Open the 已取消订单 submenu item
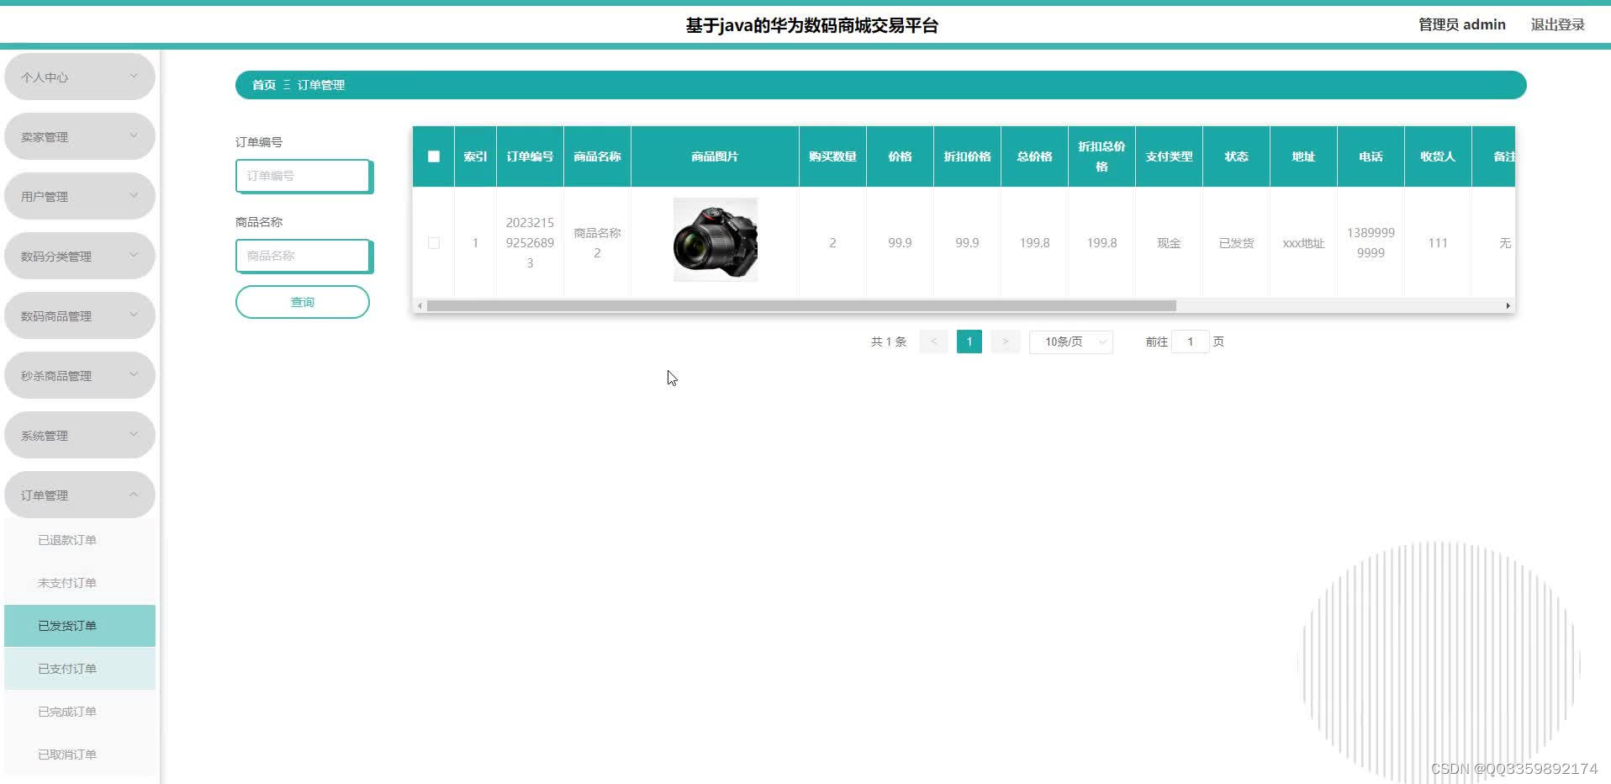Viewport: 1611px width, 784px height. 80,755
